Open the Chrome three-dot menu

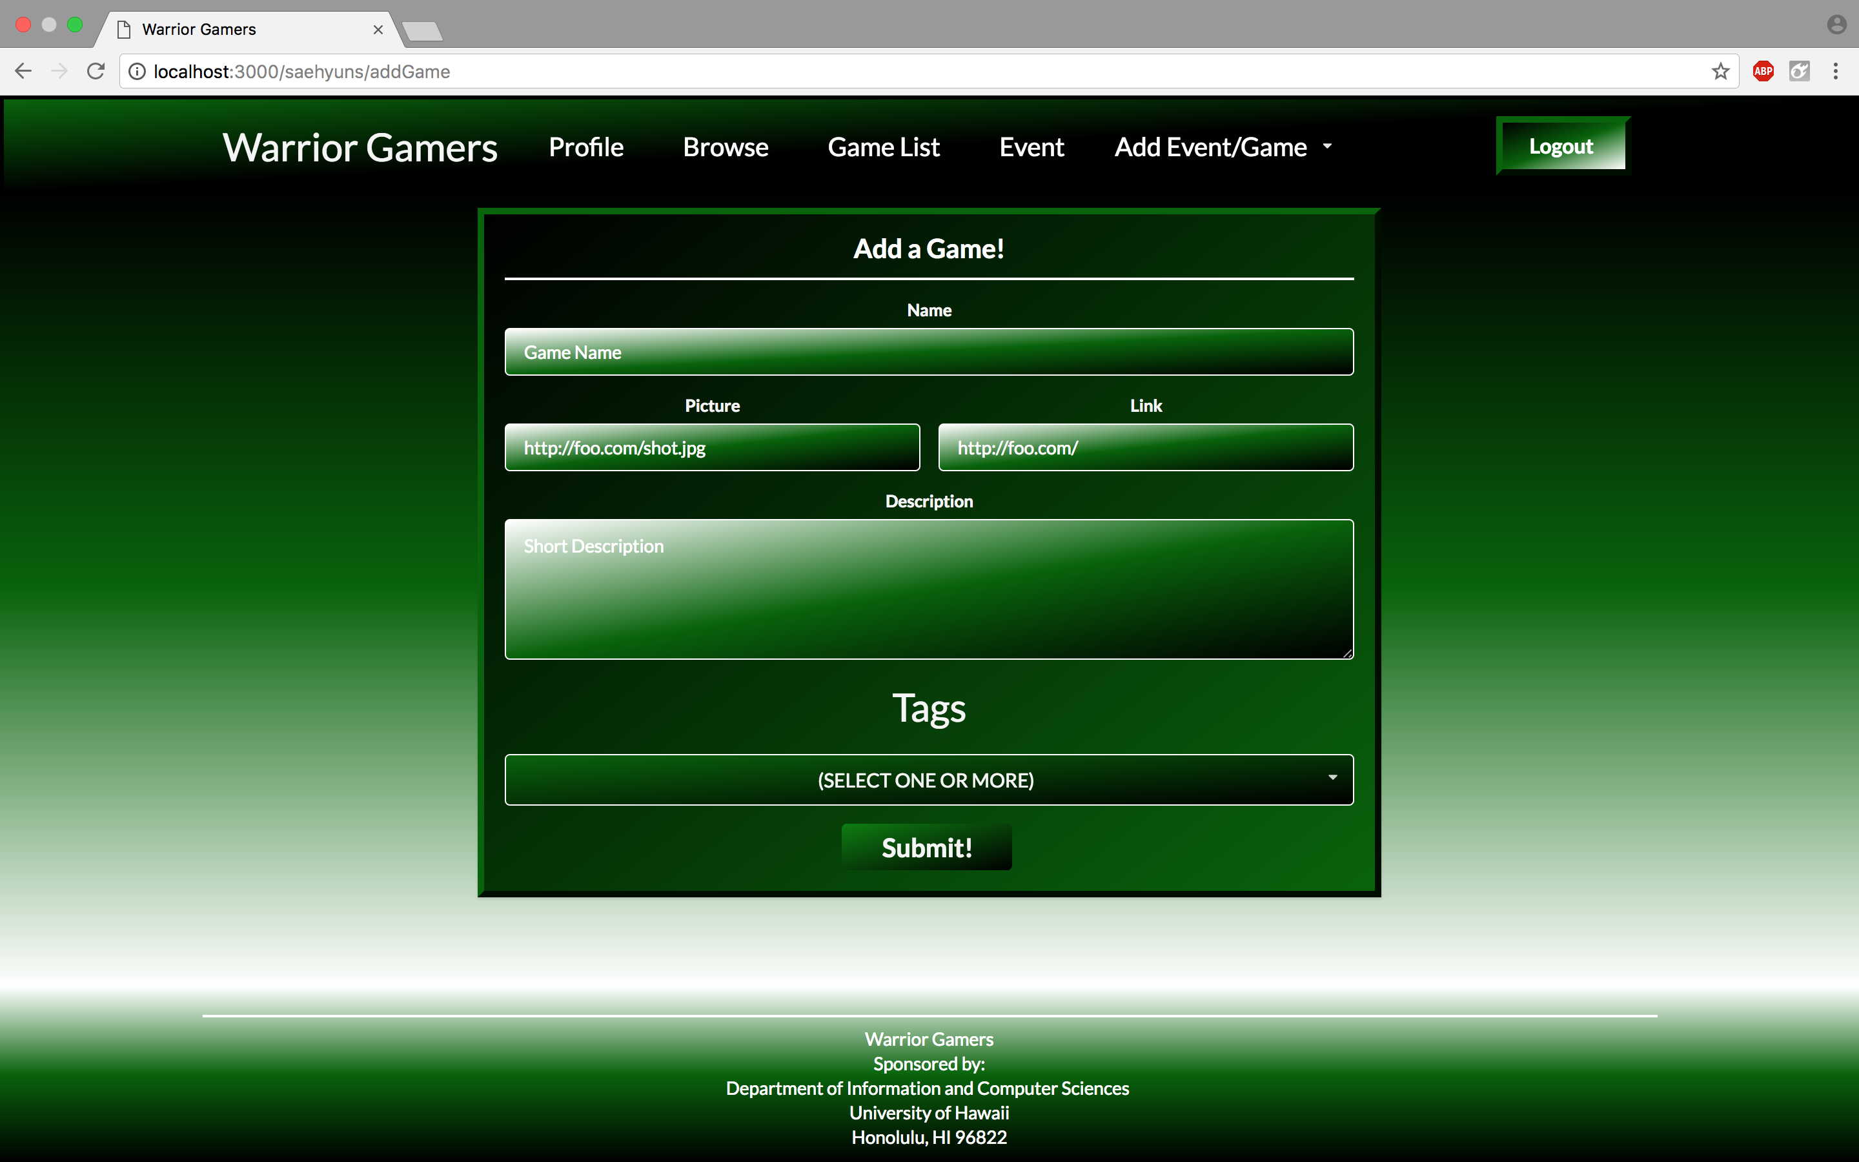tap(1836, 72)
